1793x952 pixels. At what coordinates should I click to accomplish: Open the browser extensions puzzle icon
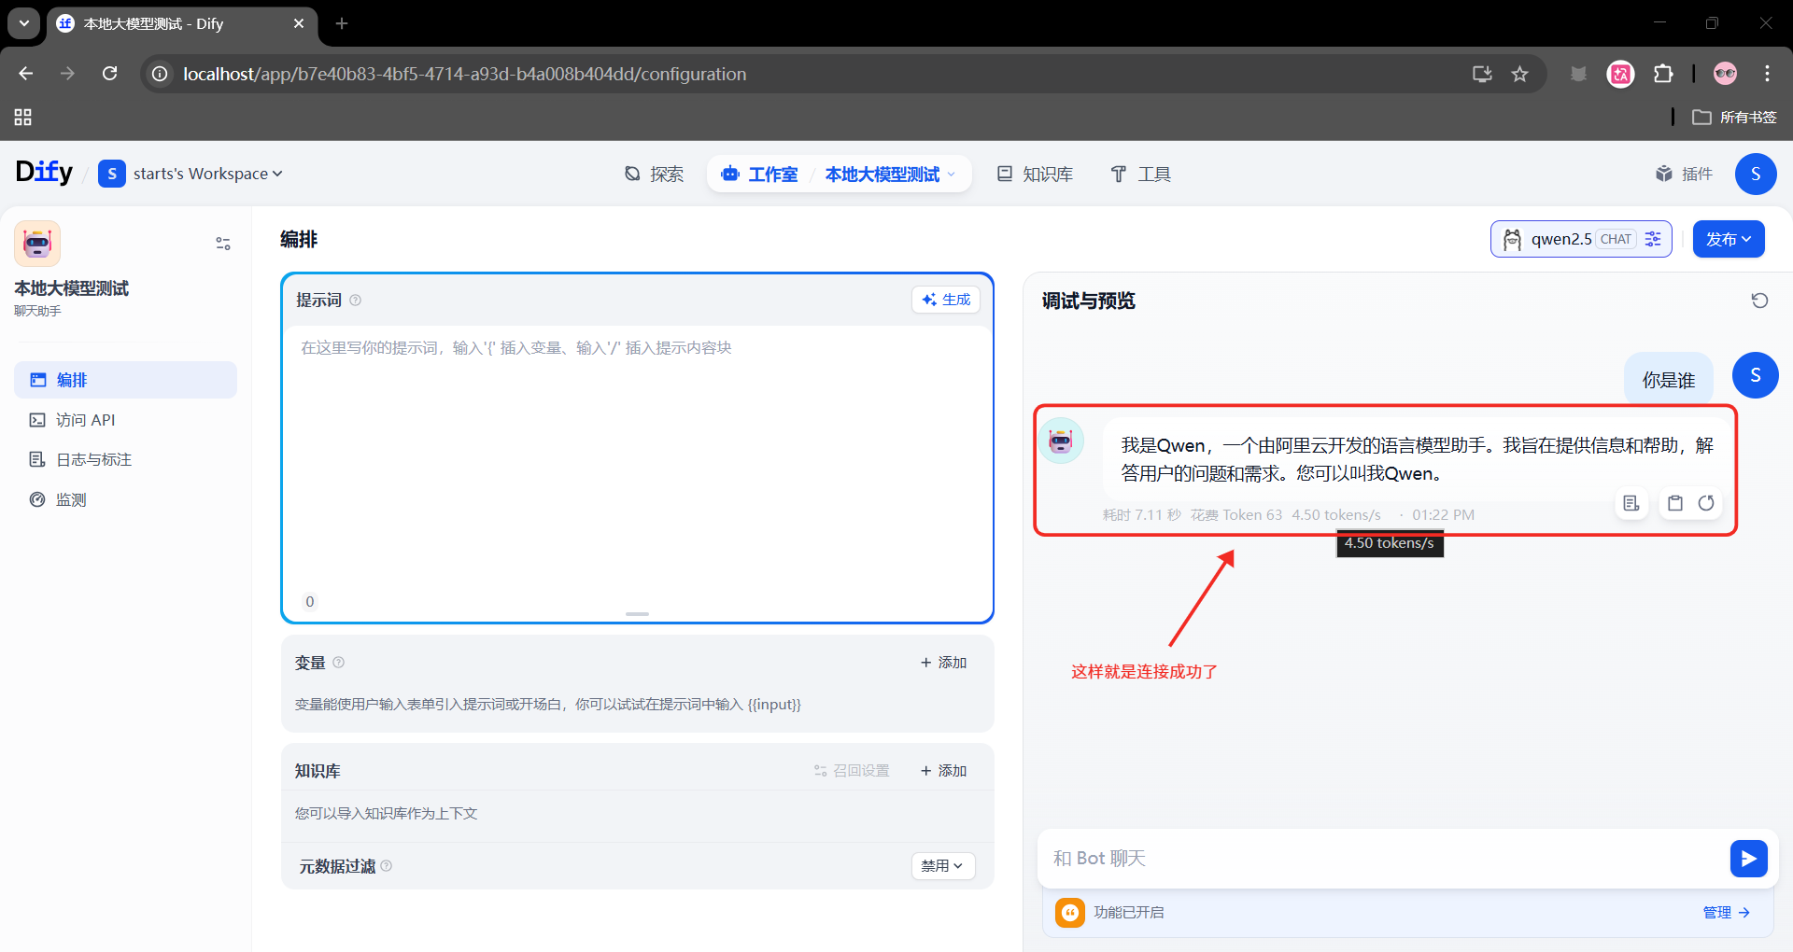pos(1663,74)
